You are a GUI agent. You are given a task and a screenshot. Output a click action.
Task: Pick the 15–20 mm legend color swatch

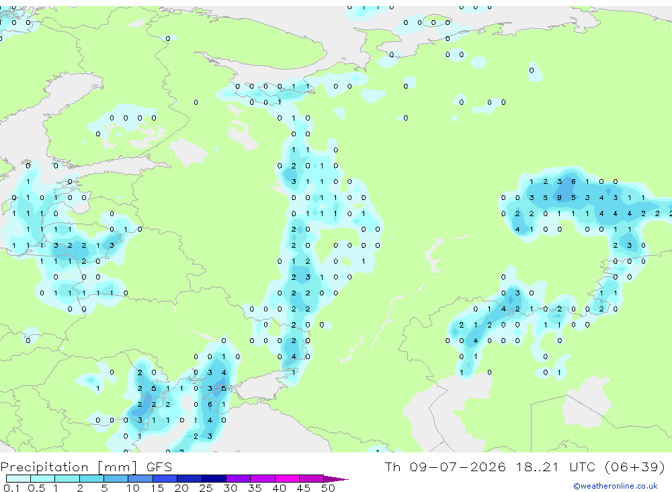tap(165, 479)
